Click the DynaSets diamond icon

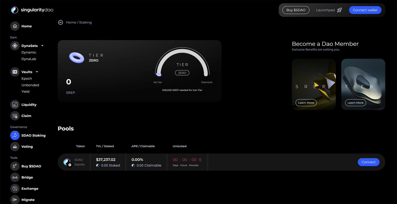pyautogui.click(x=15, y=46)
